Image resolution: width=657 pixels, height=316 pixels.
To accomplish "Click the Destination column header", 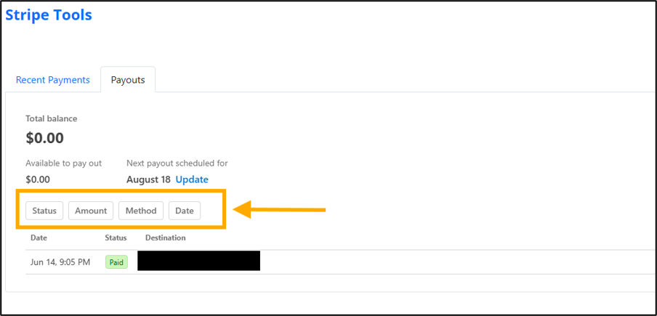I will tap(166, 238).
